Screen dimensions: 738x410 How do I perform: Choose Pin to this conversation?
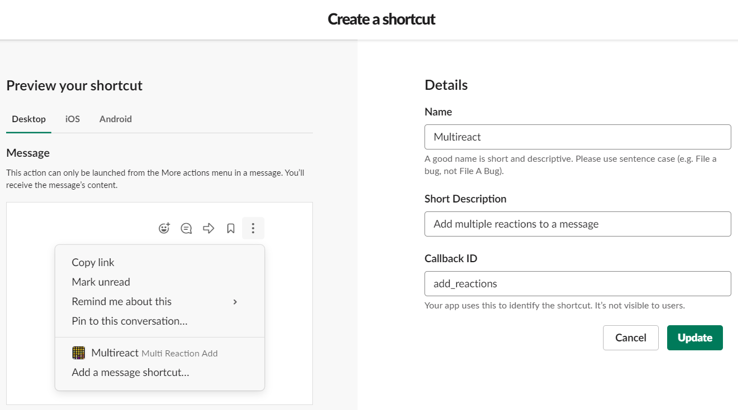[x=160, y=321]
